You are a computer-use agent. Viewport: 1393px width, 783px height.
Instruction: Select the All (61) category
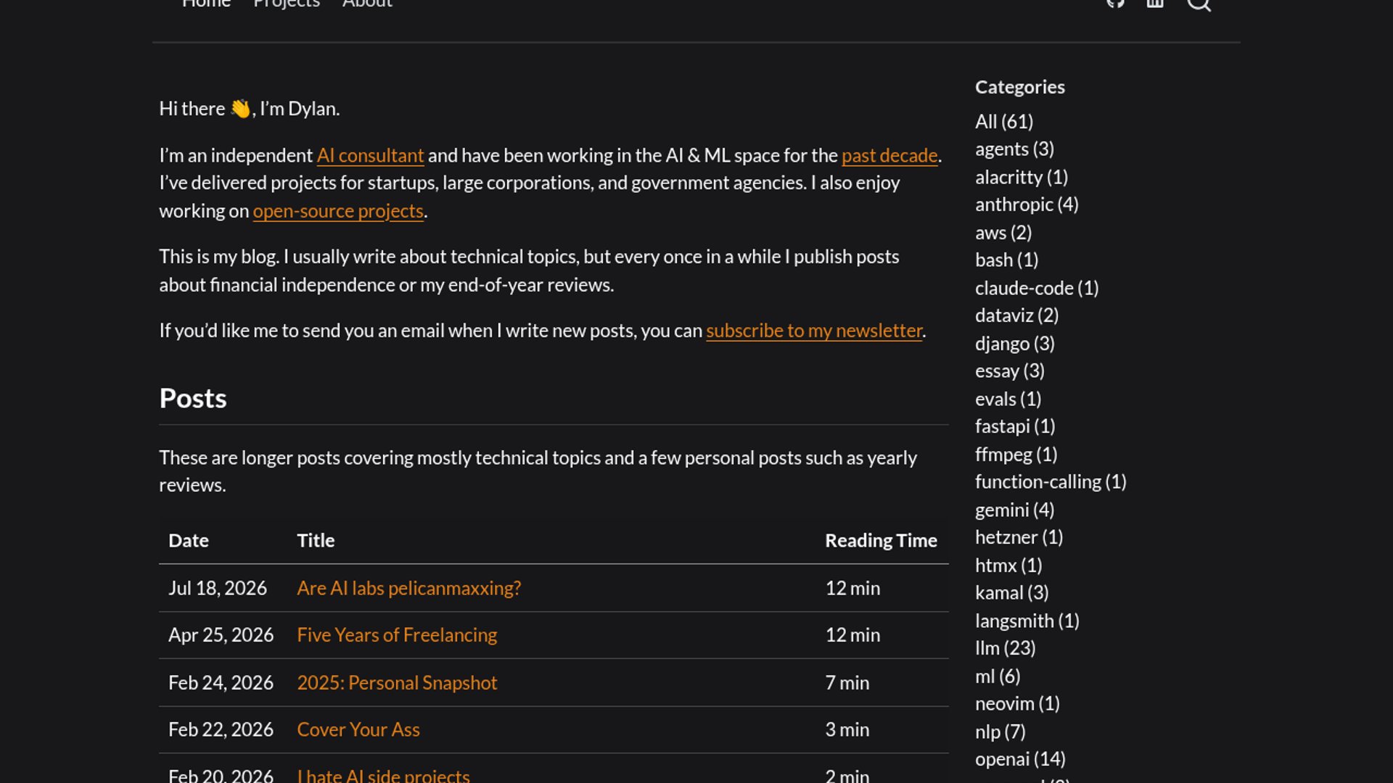(1004, 121)
